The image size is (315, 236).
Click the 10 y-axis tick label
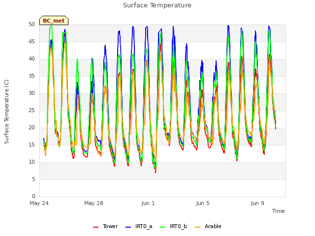31,162
